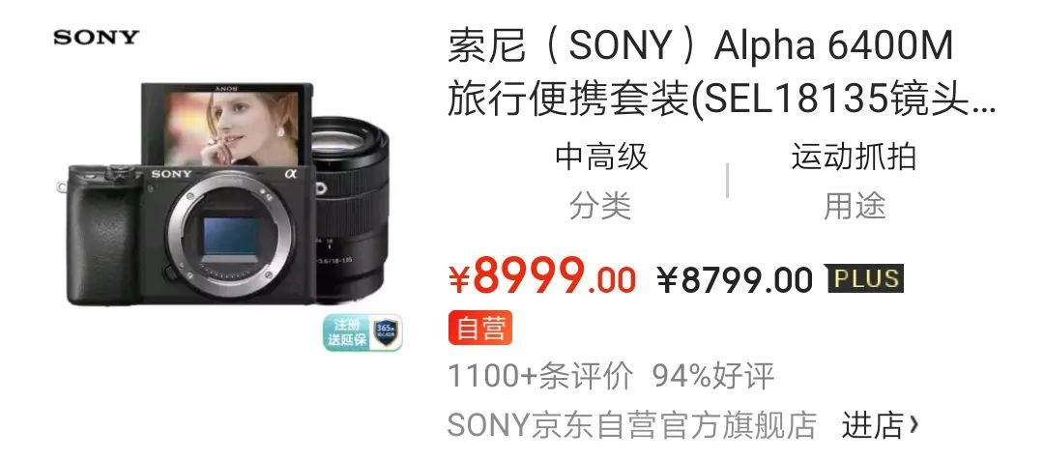
Task: Open the 1100+条评价 reviews
Action: tap(540, 377)
